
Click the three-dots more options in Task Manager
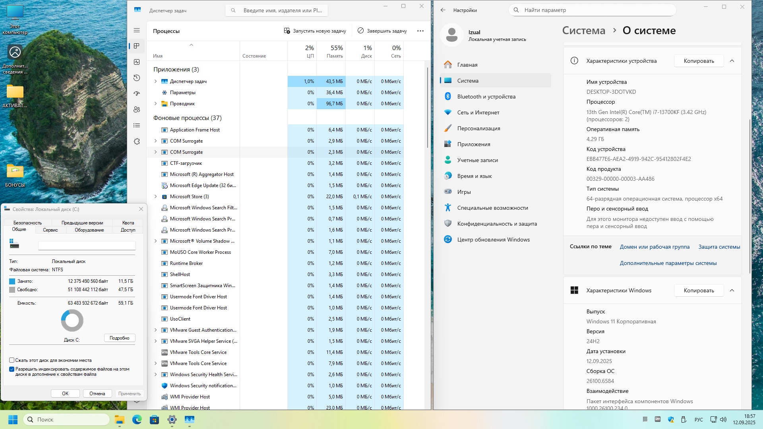pyautogui.click(x=420, y=31)
